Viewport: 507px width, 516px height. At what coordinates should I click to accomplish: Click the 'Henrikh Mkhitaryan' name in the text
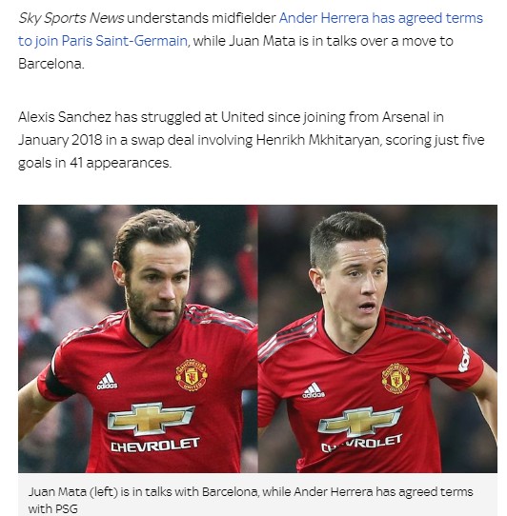[x=318, y=140]
